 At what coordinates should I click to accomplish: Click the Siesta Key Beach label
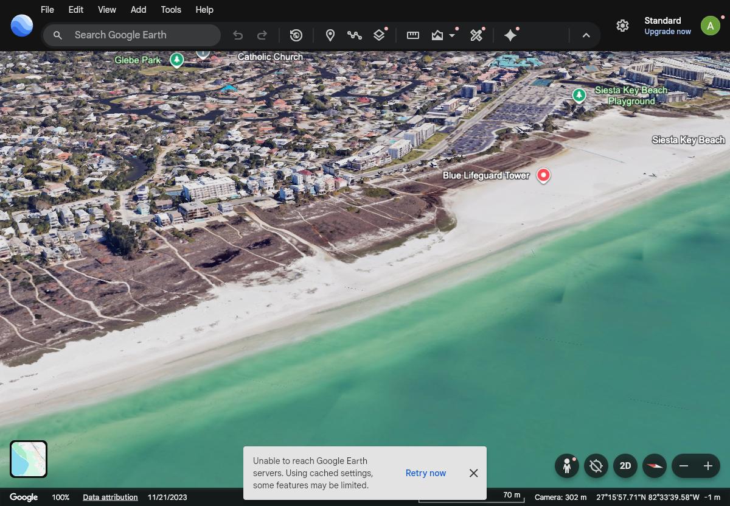(x=689, y=140)
